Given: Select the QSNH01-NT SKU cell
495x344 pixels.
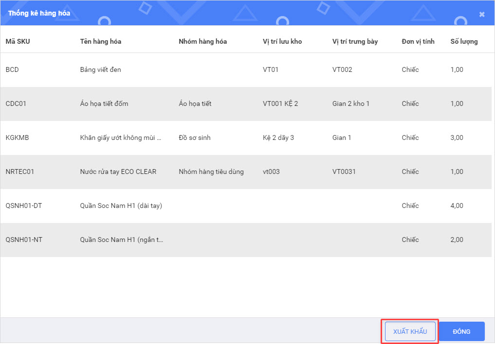Looking at the screenshot, I should point(24,240).
